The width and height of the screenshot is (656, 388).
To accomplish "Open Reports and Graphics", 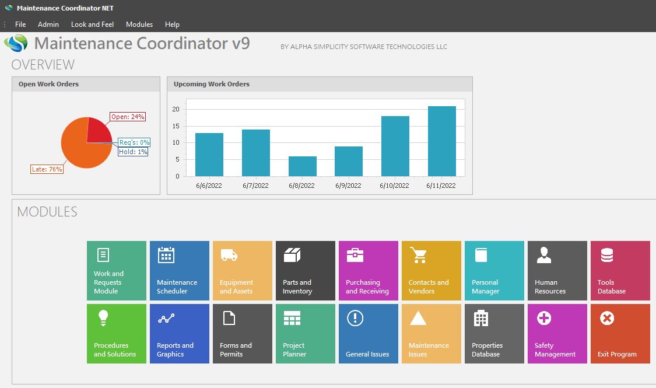I will tap(179, 333).
